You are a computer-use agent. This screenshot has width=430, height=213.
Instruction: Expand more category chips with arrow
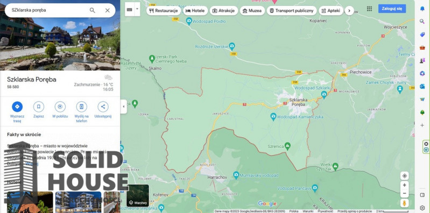point(349,11)
